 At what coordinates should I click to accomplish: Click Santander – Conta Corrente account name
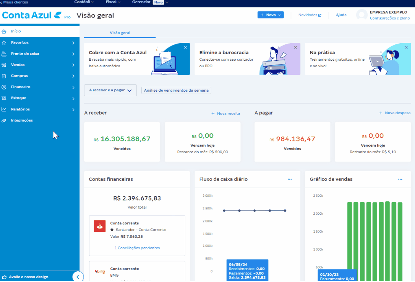point(141,230)
